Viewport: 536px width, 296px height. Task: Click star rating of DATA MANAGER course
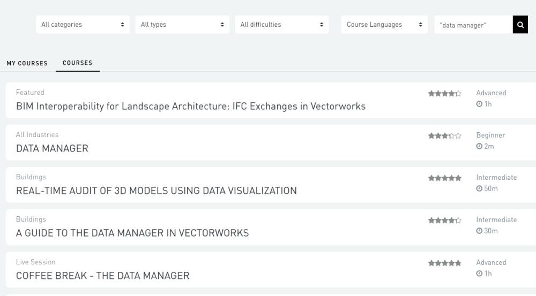(x=444, y=136)
